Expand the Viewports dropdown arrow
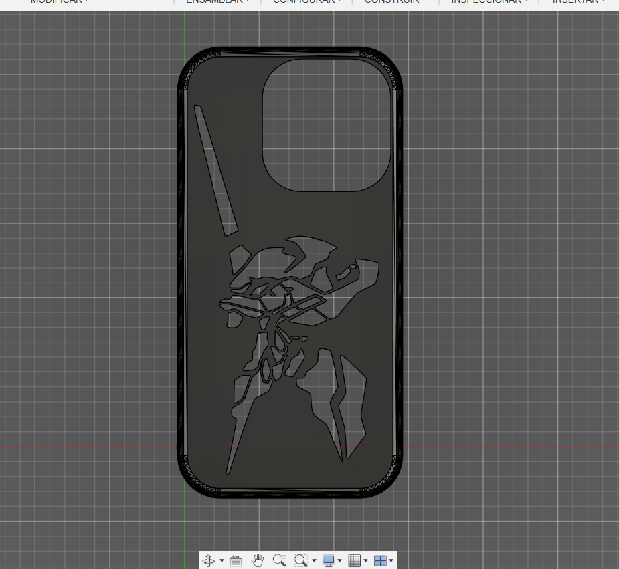This screenshot has width=619, height=569. coord(391,560)
